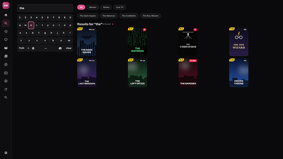283x159 pixels.
Task: Tap the 'r' key
Action: pos(37,25)
